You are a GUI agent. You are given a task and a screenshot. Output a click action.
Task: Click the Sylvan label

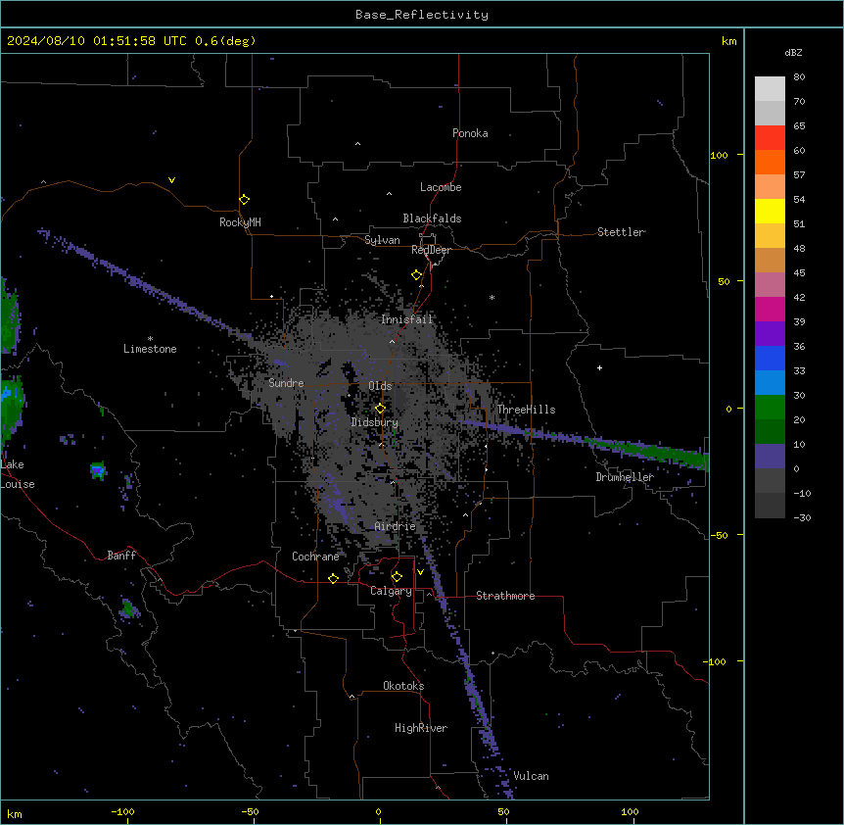(382, 240)
